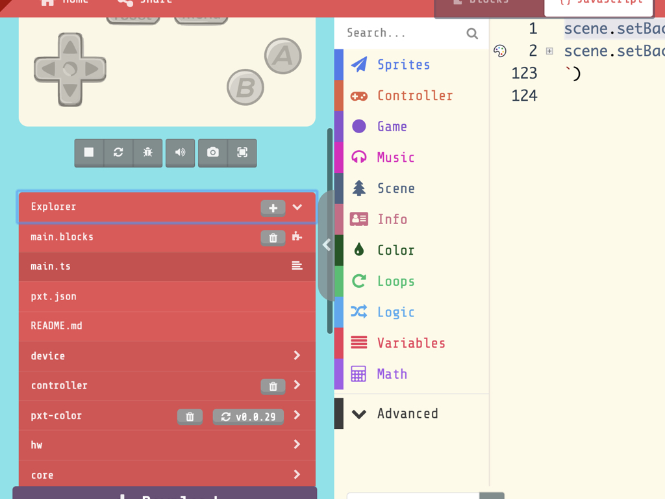665x499 pixels.
Task: Collapse the Explorer file list
Action: 297,207
